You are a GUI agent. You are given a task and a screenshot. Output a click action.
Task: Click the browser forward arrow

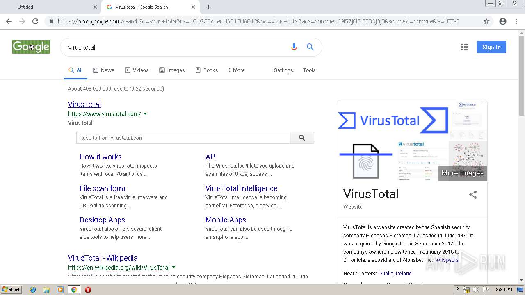point(22,21)
